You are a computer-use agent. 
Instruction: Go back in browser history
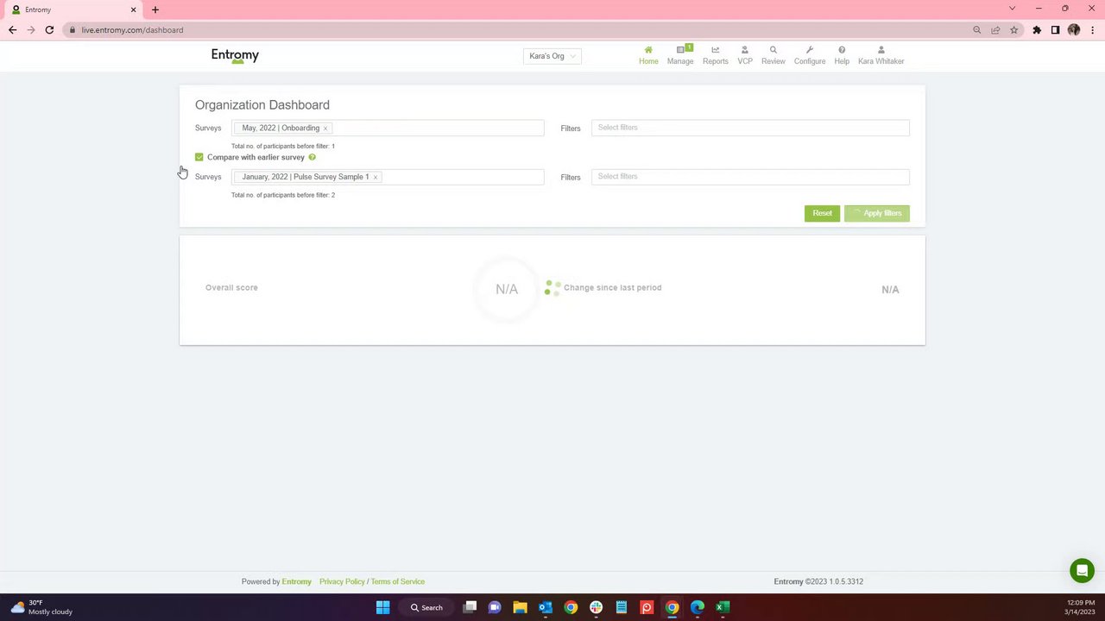click(x=12, y=29)
